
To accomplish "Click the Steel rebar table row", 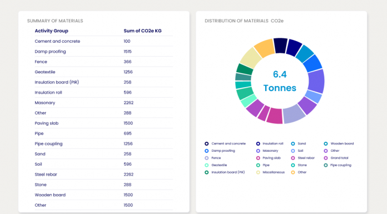I will coord(103,175).
